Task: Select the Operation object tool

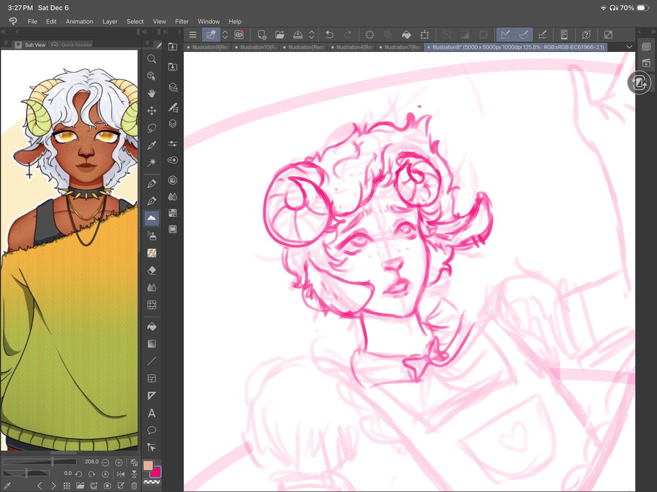Action: click(x=152, y=76)
